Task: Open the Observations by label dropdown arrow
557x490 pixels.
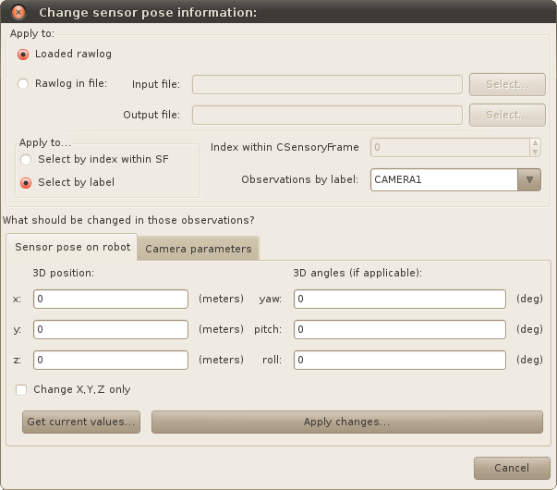Action: click(x=529, y=179)
